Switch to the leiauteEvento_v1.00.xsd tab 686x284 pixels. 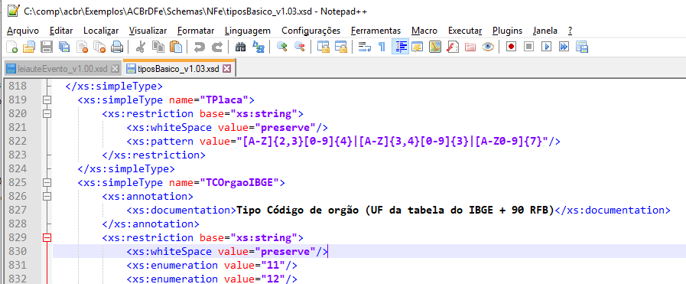62,69
